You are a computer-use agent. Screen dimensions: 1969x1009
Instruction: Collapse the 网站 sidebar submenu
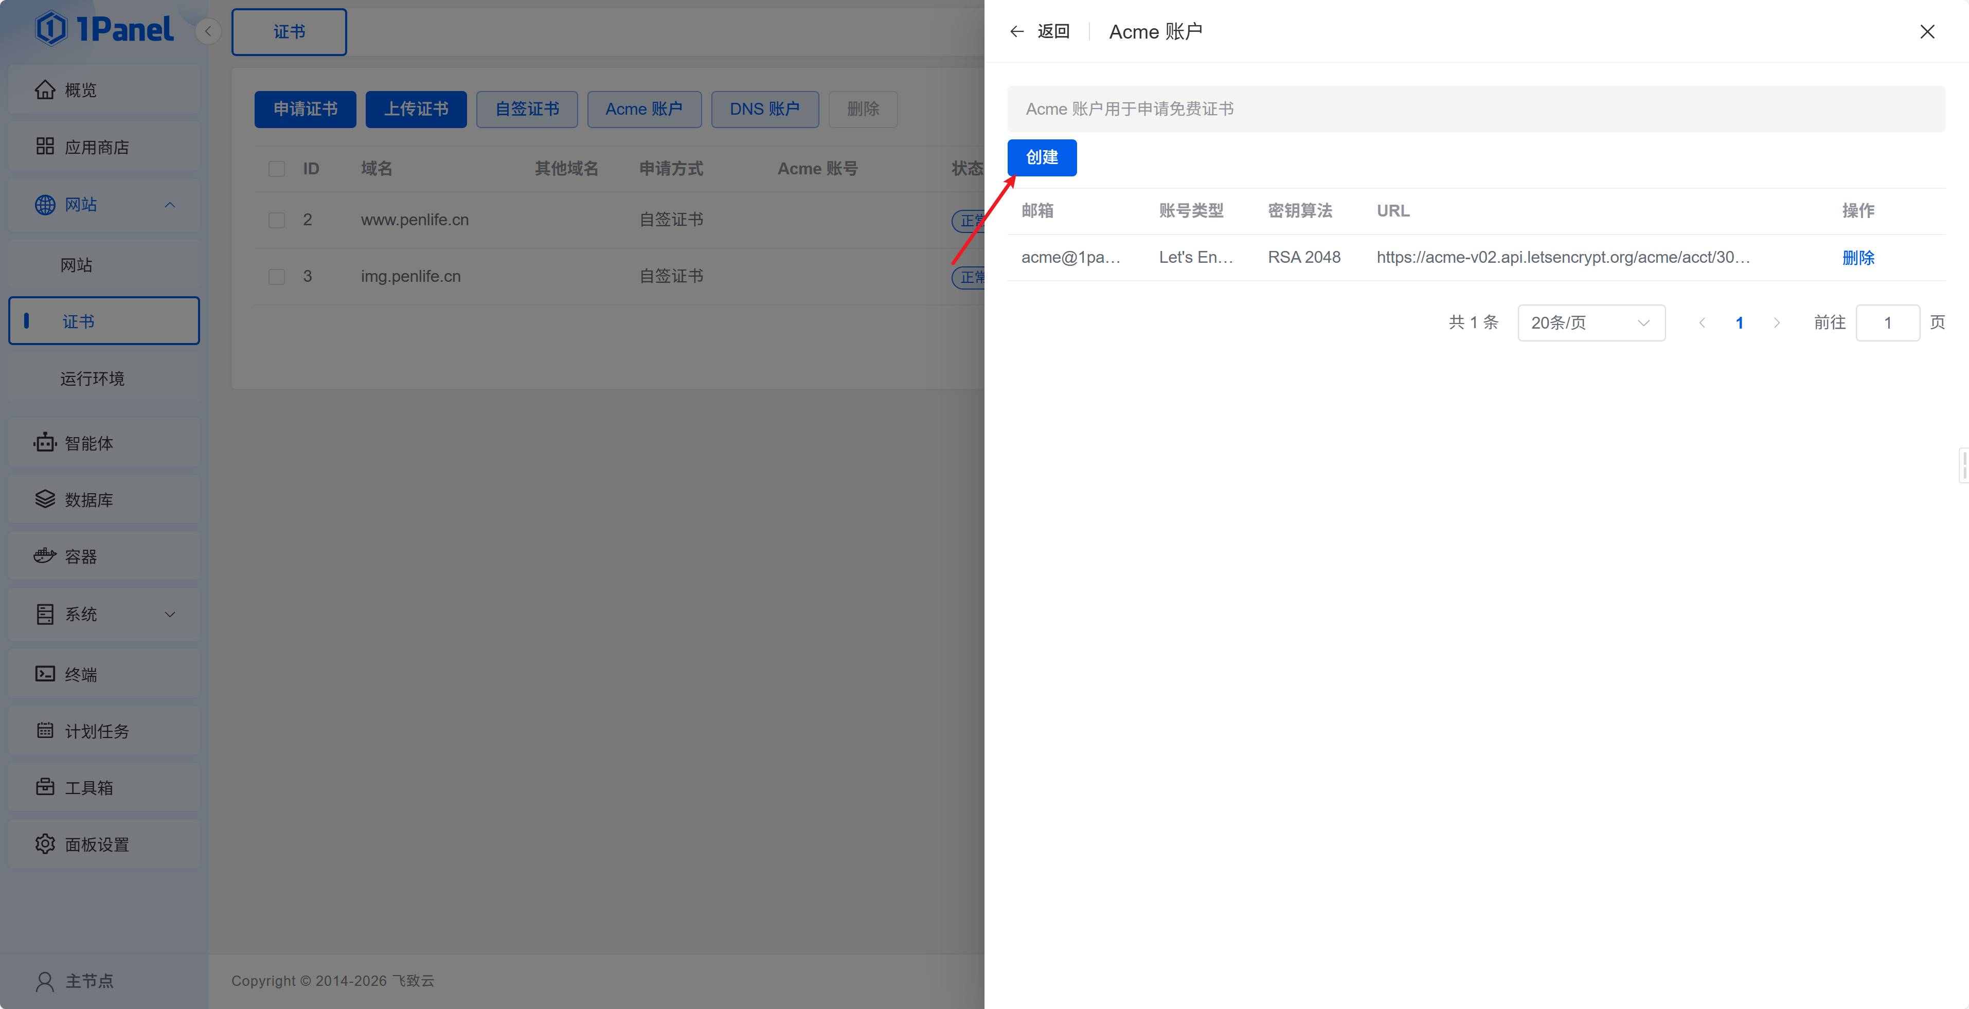[170, 205]
